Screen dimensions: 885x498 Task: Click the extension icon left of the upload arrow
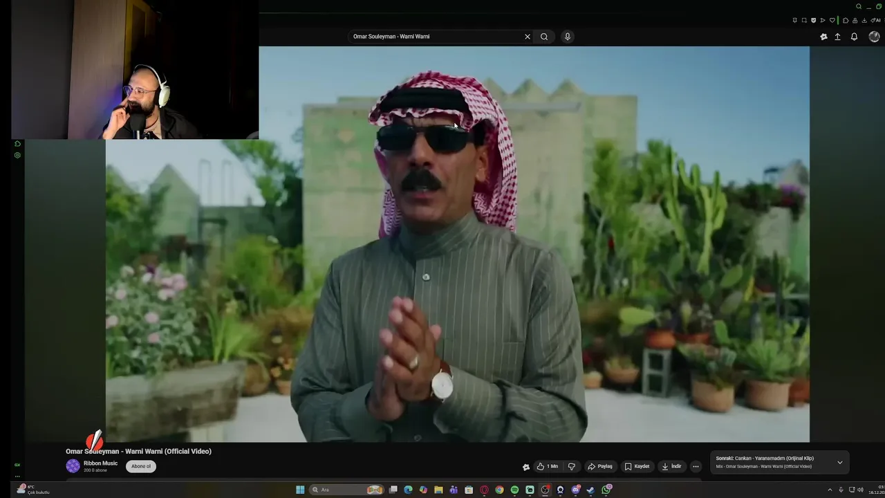[x=823, y=37]
